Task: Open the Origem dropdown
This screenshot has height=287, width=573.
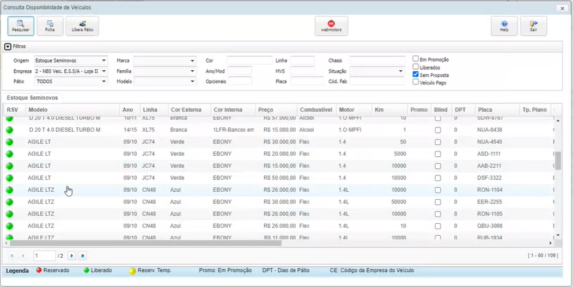Action: point(71,60)
